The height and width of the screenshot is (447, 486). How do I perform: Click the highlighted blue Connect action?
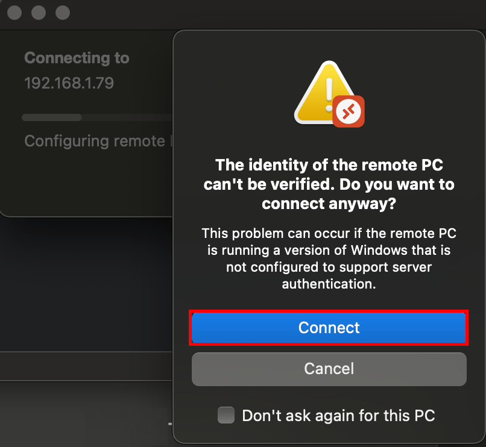coord(329,328)
